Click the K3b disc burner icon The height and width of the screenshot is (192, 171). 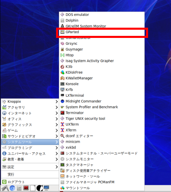click(x=62, y=67)
